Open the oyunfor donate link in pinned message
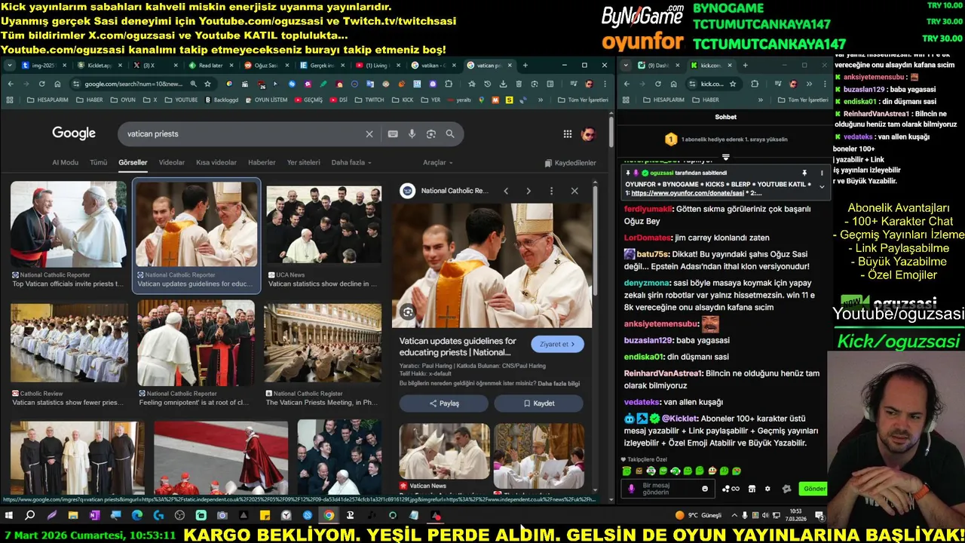Screen dimensions: 965x543 [688, 193]
